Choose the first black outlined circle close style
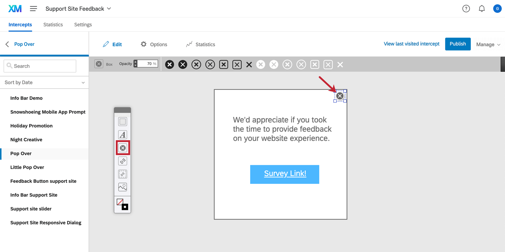505x252 pixels. 196,64
